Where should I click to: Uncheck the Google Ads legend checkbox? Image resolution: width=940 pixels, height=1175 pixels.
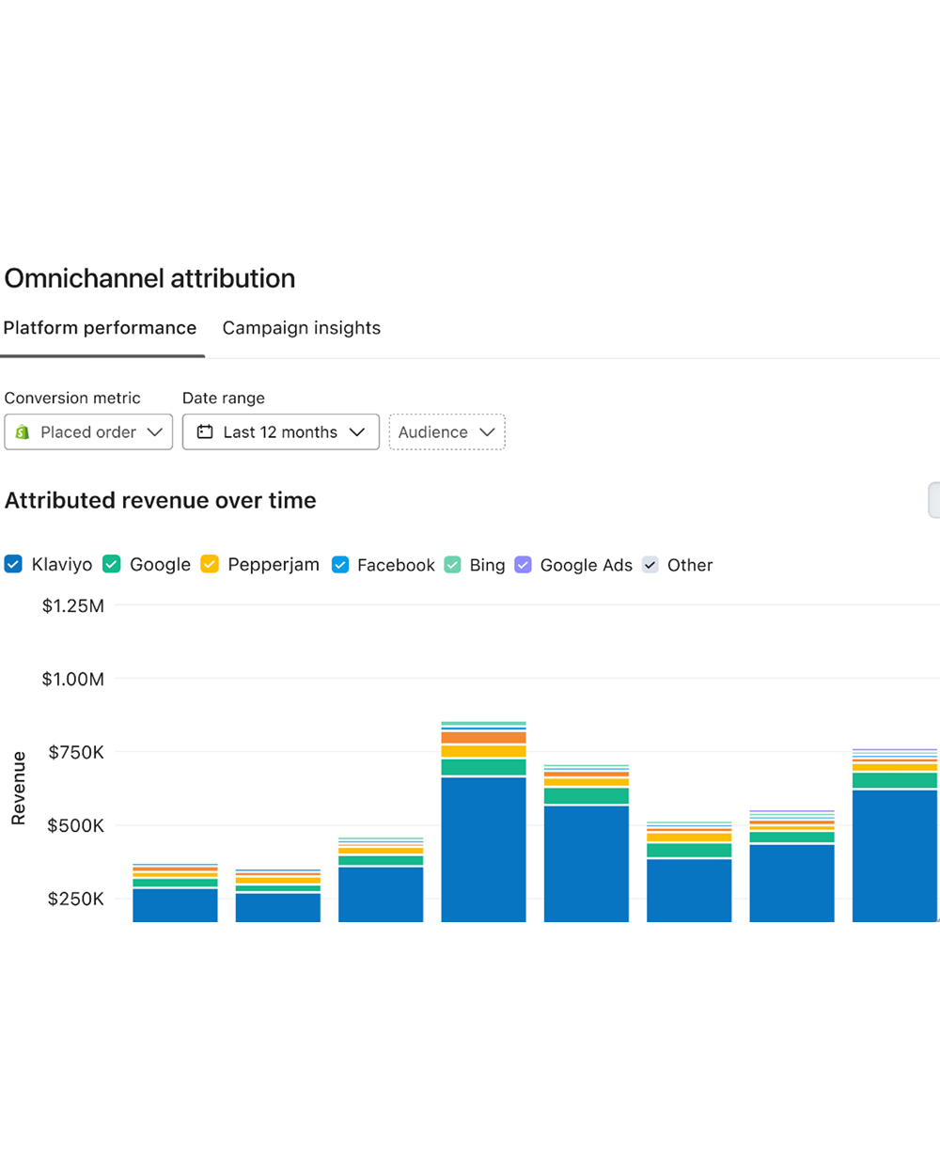[x=524, y=565]
